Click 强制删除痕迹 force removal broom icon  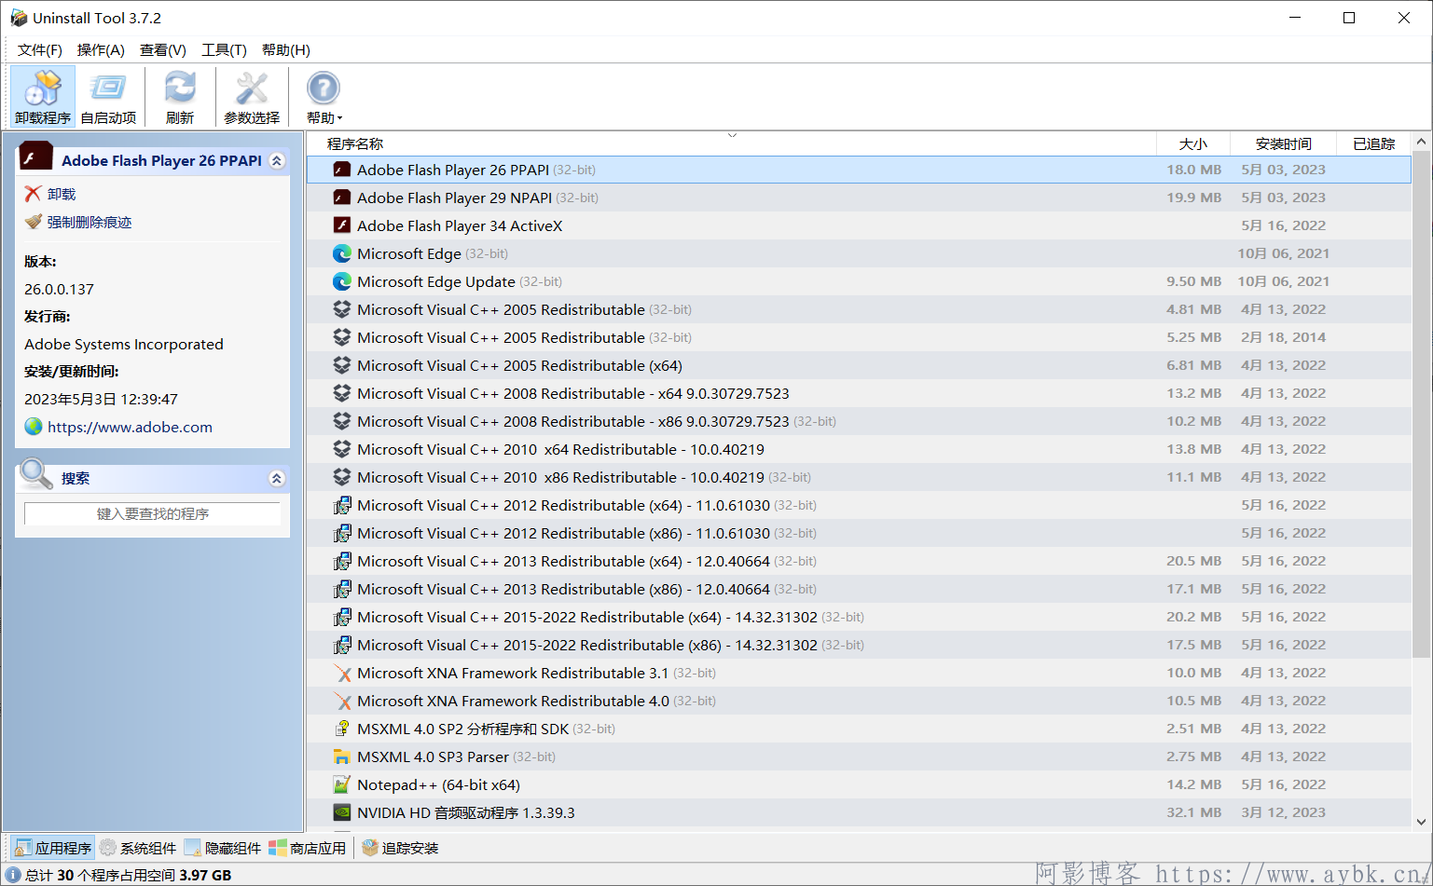pos(34,222)
